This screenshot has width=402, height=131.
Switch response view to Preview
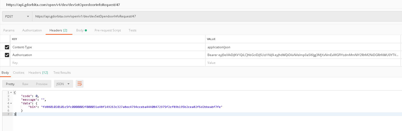pyautogui.click(x=41, y=84)
